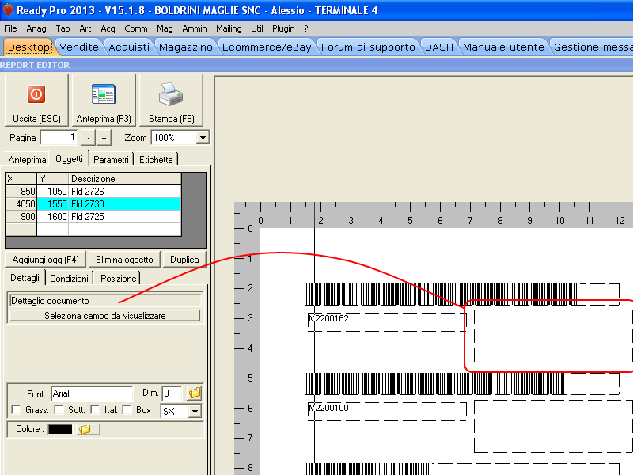The image size is (633, 475).
Task: Click the X column header
Action: (21, 179)
